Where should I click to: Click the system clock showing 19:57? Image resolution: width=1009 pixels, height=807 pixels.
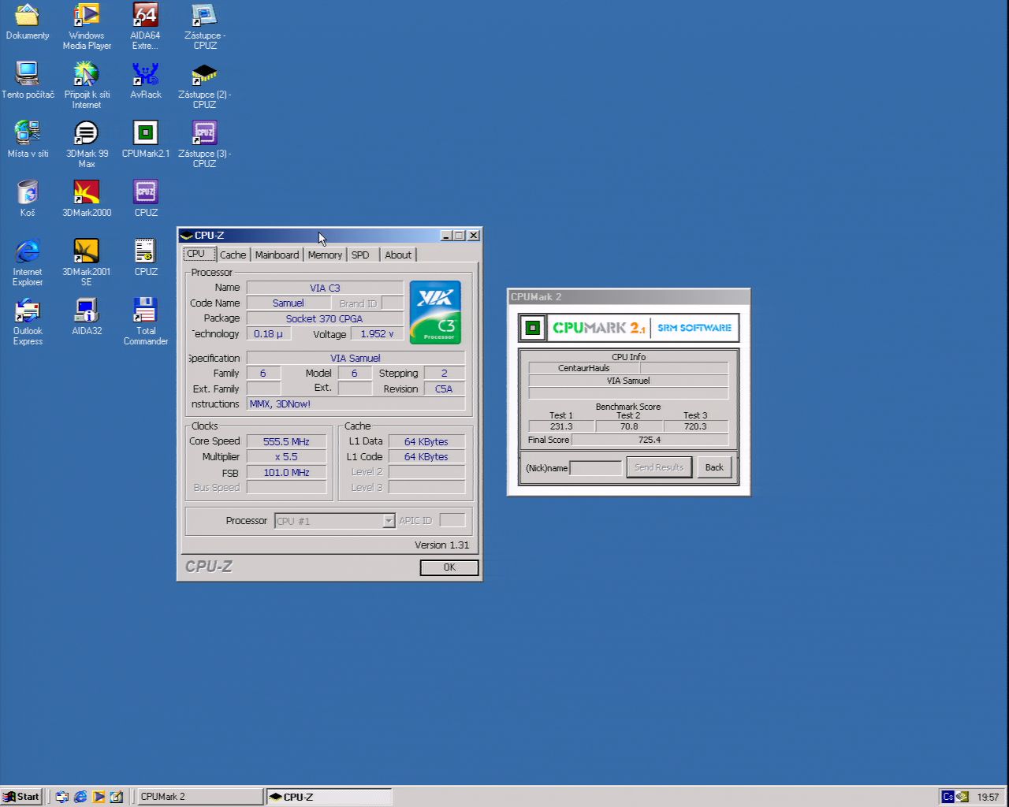pos(988,797)
